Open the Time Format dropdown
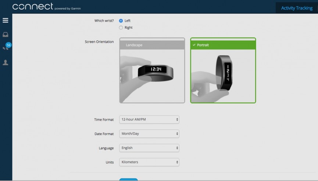Viewport: 318px width, 181px height. pyautogui.click(x=149, y=120)
